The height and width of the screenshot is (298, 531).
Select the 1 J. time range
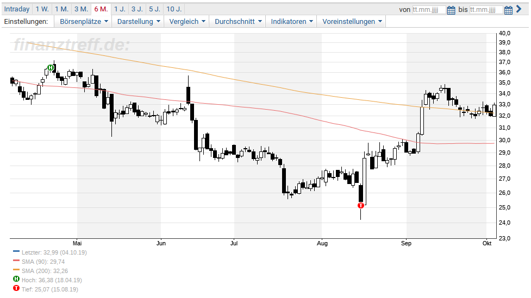(x=120, y=9)
